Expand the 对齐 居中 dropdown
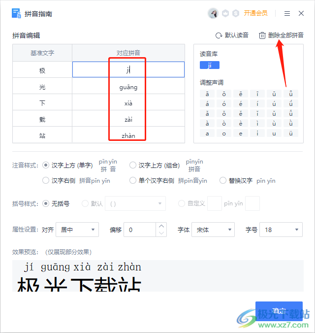Screen dimensions: 315x333 [x=77, y=230]
